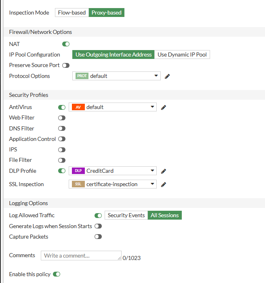Open the Protocol Options default dropdown
The width and height of the screenshot is (265, 283).
coord(116,76)
